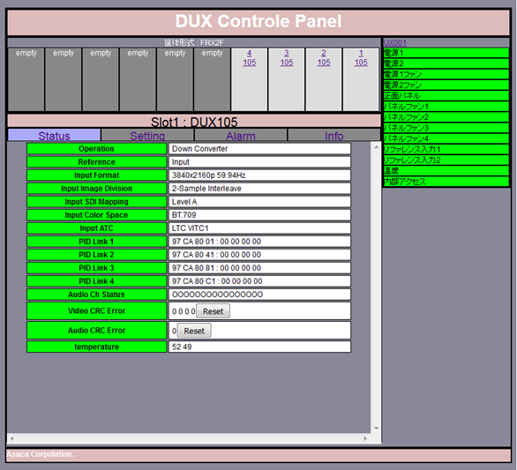Open slot 1 DUX105 link
517x470 pixels.
pos(361,57)
